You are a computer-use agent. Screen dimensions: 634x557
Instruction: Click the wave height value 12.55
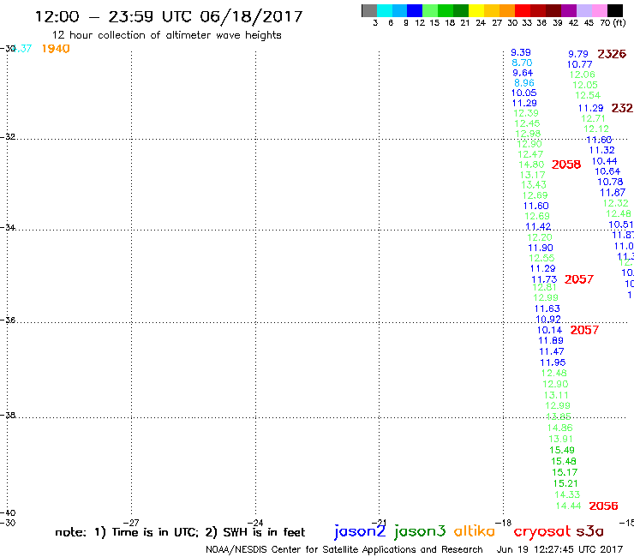(541, 258)
